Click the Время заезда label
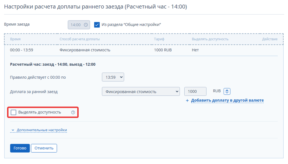 (17, 24)
